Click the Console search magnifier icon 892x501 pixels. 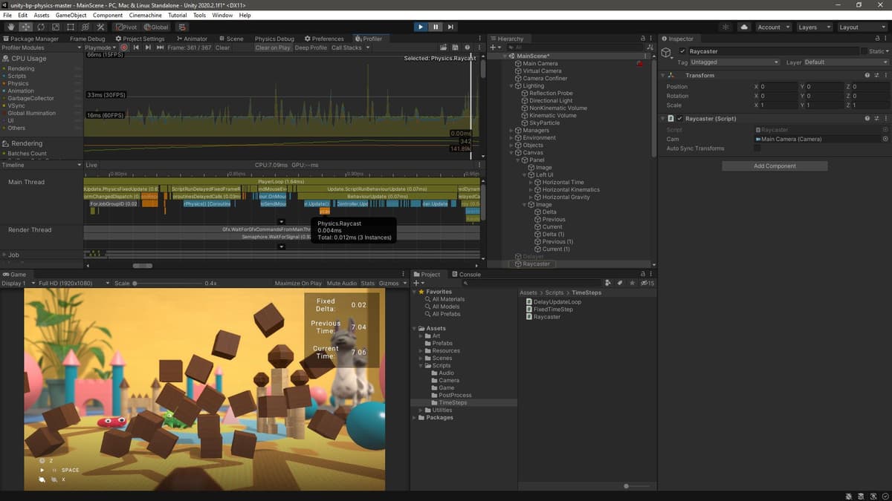click(x=465, y=283)
